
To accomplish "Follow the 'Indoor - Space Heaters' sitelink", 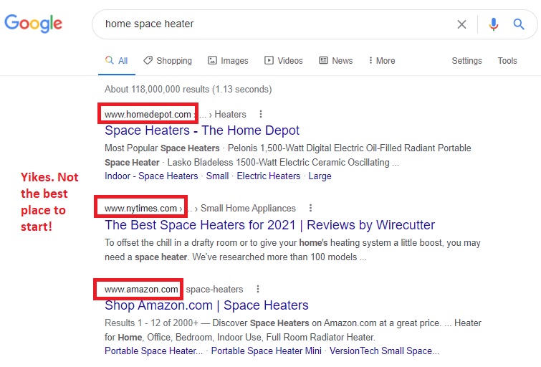I will point(151,176).
